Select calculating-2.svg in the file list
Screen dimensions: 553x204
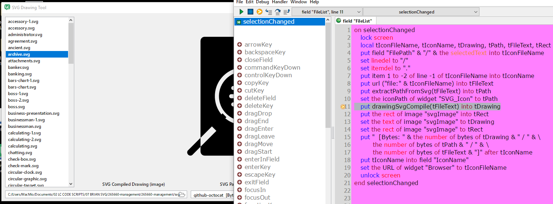(x=37, y=140)
